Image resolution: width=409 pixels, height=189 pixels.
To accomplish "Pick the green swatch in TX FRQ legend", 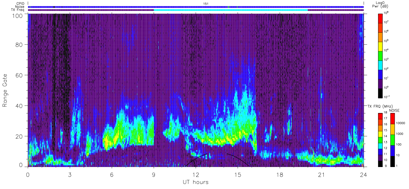I will [x=380, y=140].
